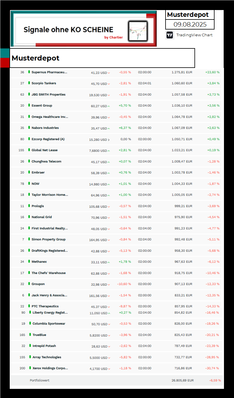Click the green marker beside TrueBlue
The image size is (234, 398).
coord(30,335)
